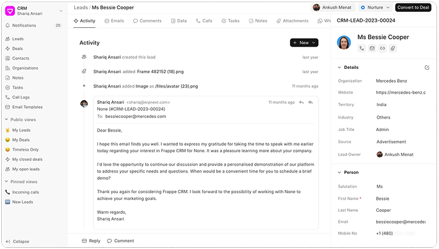Click Reply at bottom of activity
Image resolution: width=439 pixels, height=249 pixels.
[x=91, y=241]
